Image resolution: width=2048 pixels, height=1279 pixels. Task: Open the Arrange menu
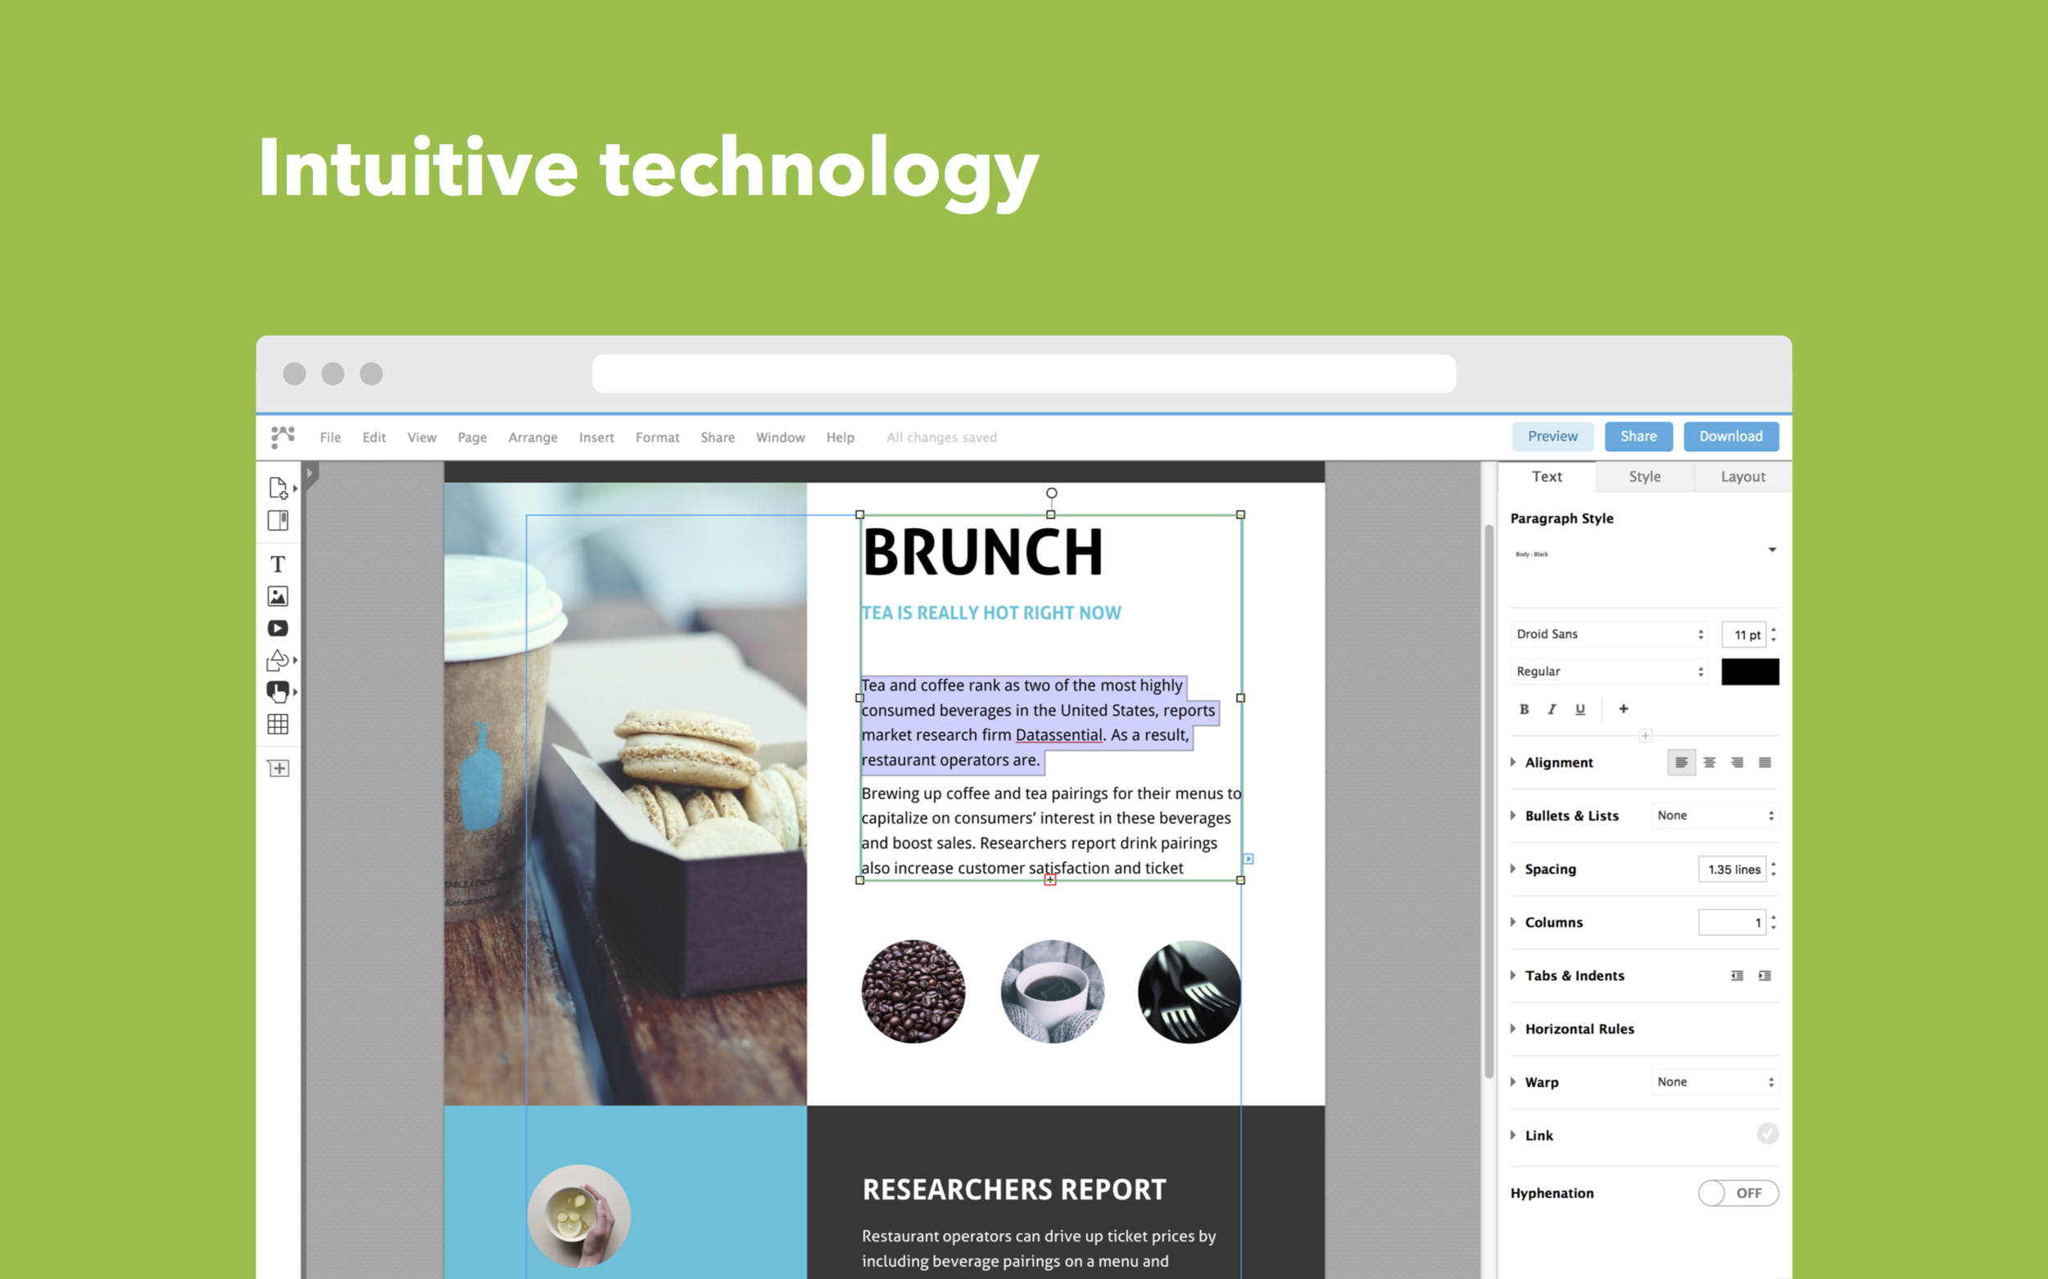pos(532,437)
